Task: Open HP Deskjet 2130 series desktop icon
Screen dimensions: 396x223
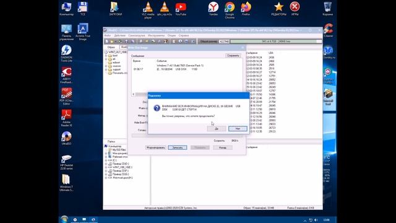Action: pyautogui.click(x=66, y=162)
